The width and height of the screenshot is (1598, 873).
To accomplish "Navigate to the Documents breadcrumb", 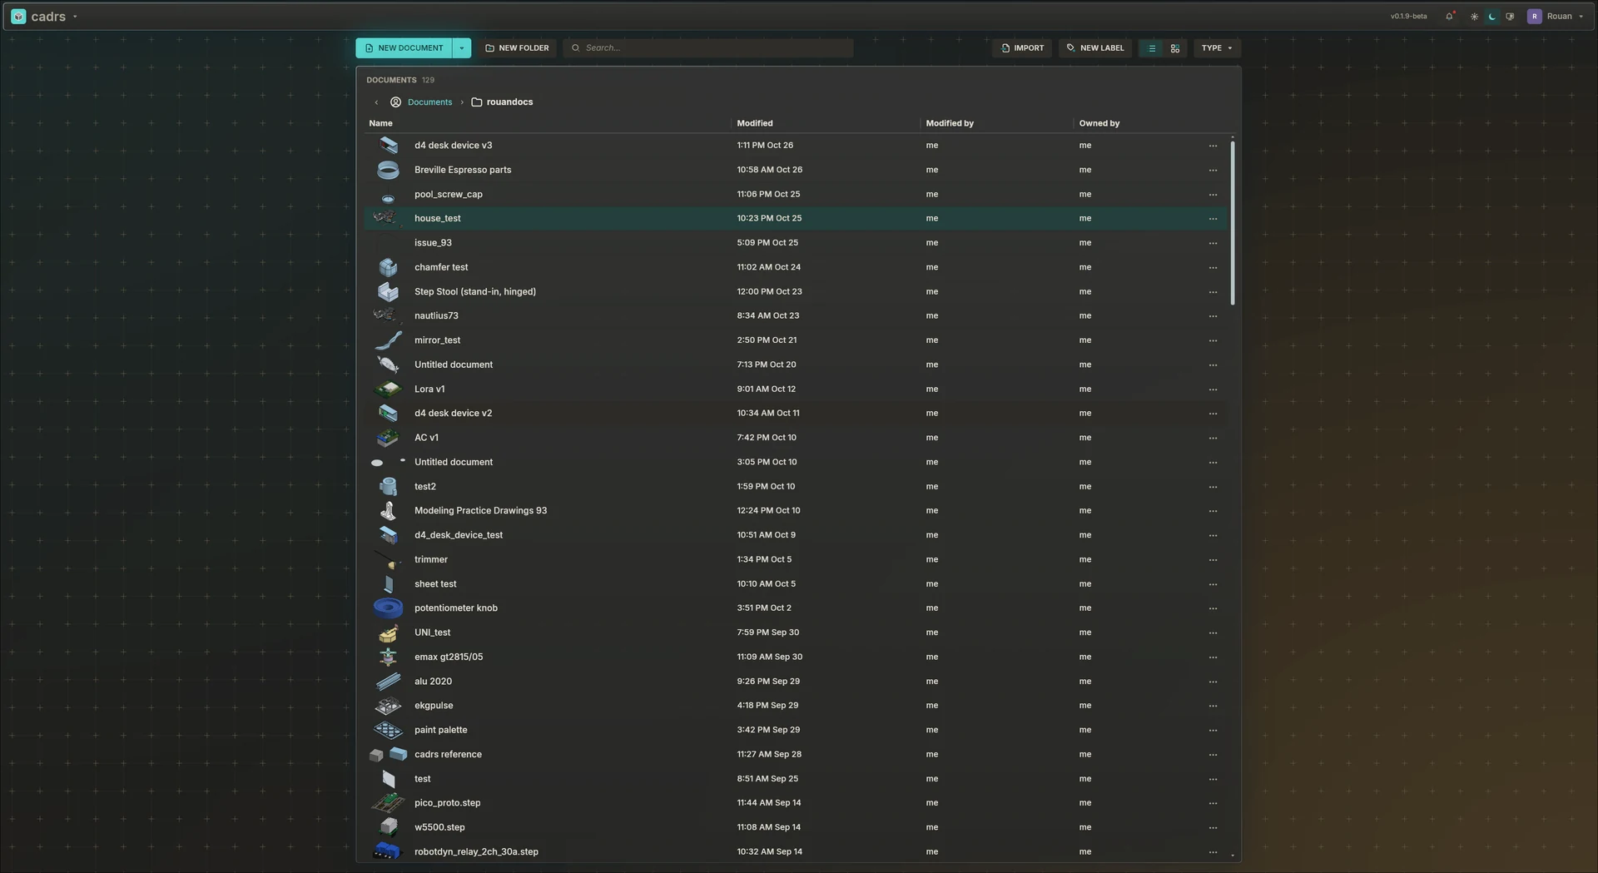I will pyautogui.click(x=429, y=102).
